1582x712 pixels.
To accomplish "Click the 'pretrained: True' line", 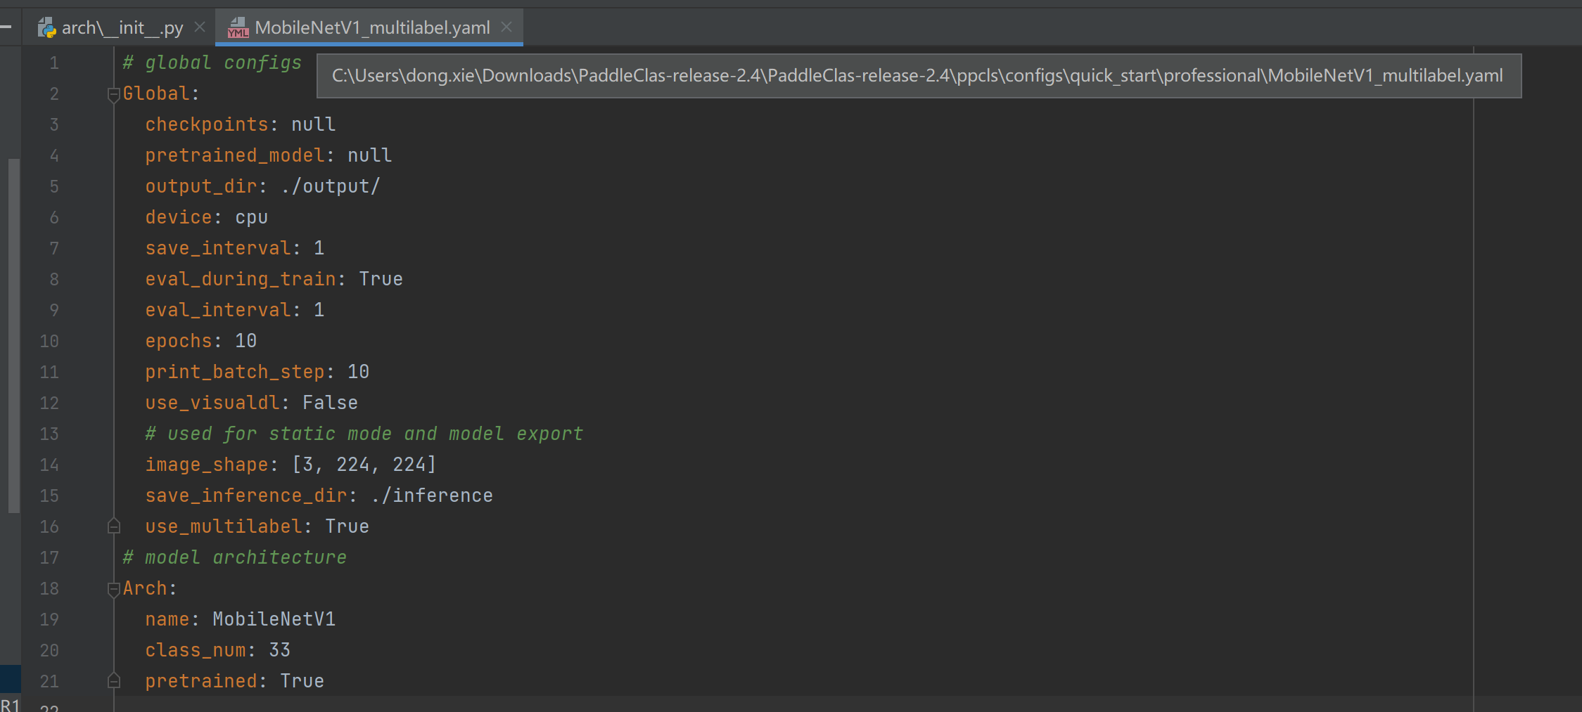I will [x=235, y=681].
